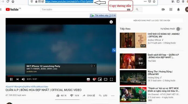This screenshot has width=188, height=104.
Task: Mute the video volume
Action: pyautogui.click(x=23, y=79)
